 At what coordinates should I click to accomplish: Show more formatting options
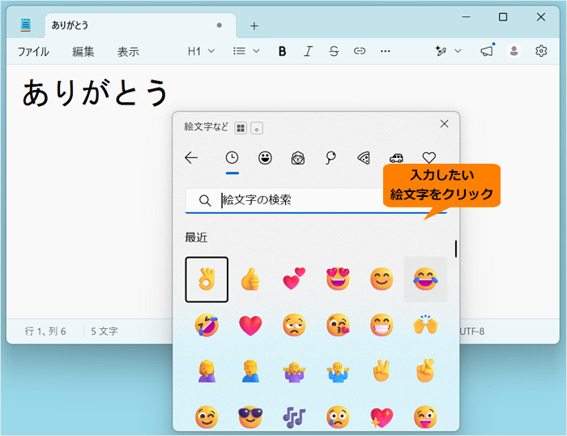(x=385, y=51)
